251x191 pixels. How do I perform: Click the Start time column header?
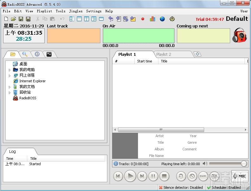point(146,61)
